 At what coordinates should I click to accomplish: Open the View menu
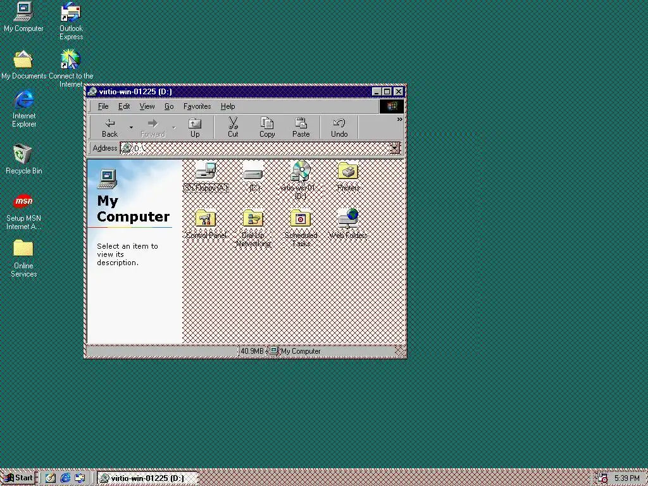tap(147, 106)
